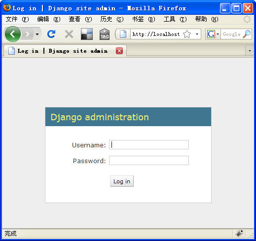Viewport: 256px width, 241px height.
Task: Close the Firefox window
Action: pyautogui.click(x=248, y=8)
